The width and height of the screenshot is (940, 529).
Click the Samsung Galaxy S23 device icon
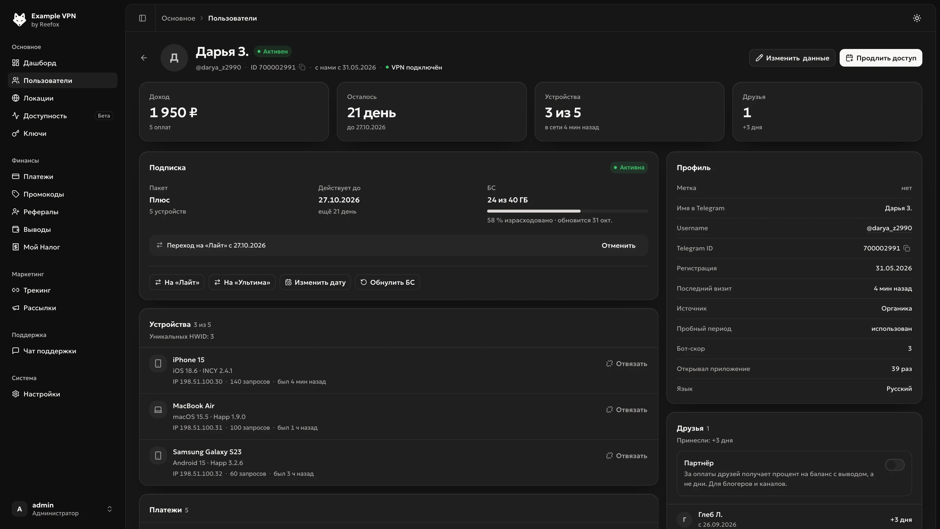pyautogui.click(x=158, y=456)
